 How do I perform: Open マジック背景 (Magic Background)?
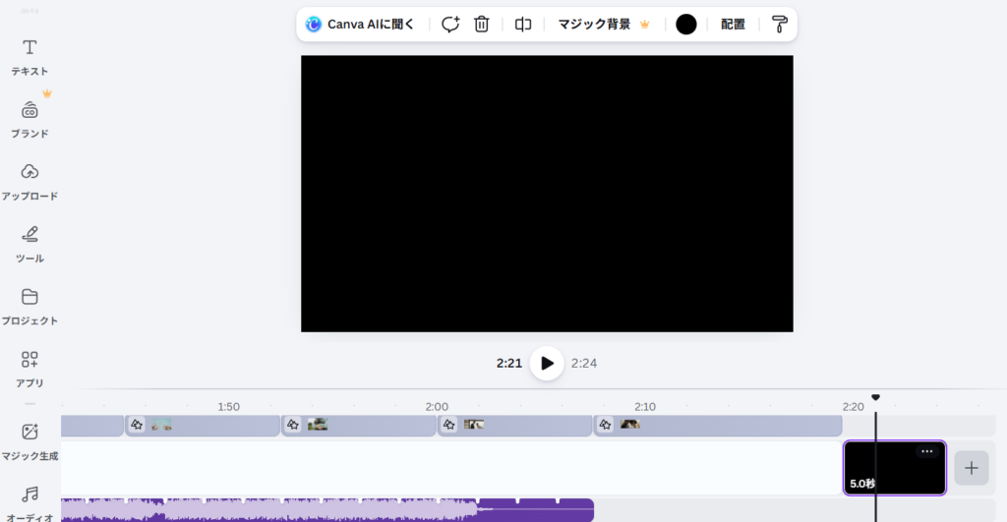pos(603,25)
